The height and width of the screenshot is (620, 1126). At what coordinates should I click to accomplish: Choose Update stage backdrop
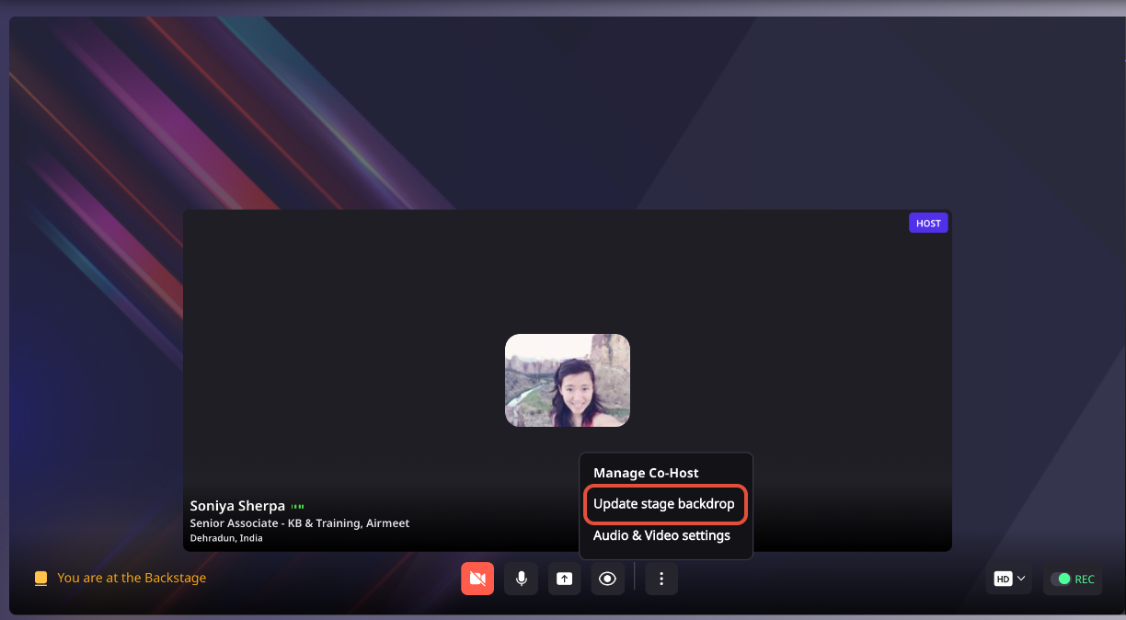[x=664, y=504]
